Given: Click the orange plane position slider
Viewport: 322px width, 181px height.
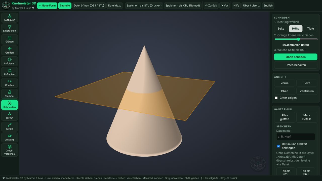Looking at the screenshot, I should click(x=296, y=39).
